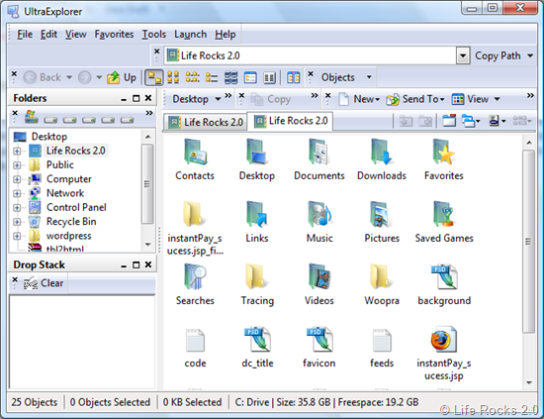Open the Launch menu
The image size is (544, 419).
click(x=191, y=34)
